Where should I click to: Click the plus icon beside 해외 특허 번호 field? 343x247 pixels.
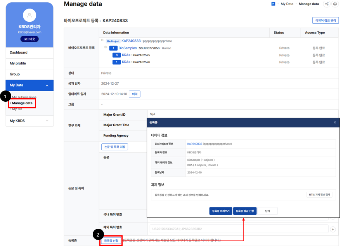(x=333, y=229)
